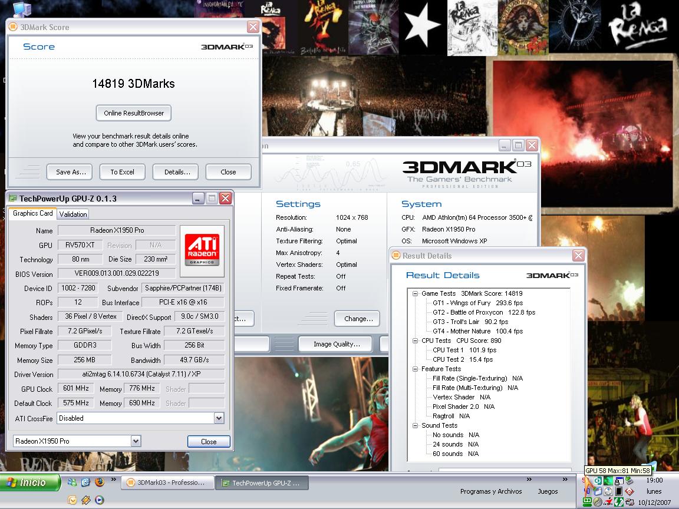Expand the Programas y Archivos toolbar chevron
The width and height of the screenshot is (679, 509).
pyautogui.click(x=529, y=479)
